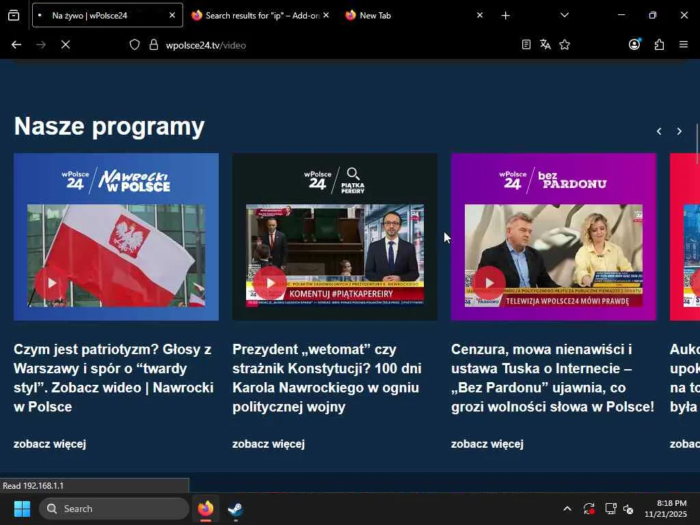
Task: Expand list all tabs chevron
Action: (564, 15)
